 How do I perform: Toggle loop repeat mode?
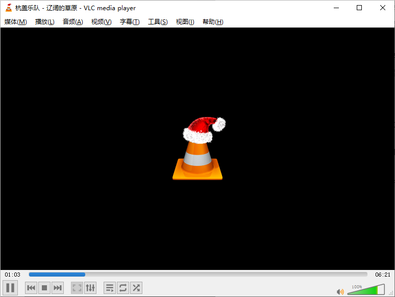point(123,288)
